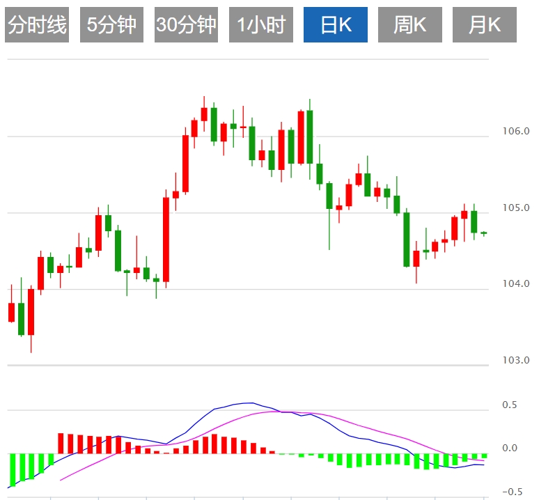
Task: Click the 106.0 price axis label
Action: 516,131
